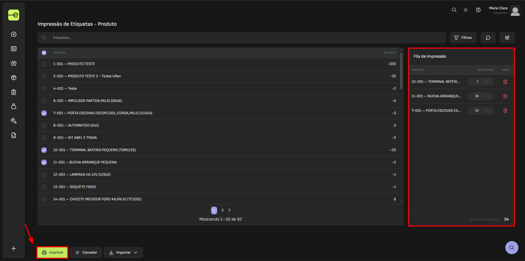This screenshot has height=261, width=525.
Task: Select page 1 in pagination
Action: (x=214, y=210)
